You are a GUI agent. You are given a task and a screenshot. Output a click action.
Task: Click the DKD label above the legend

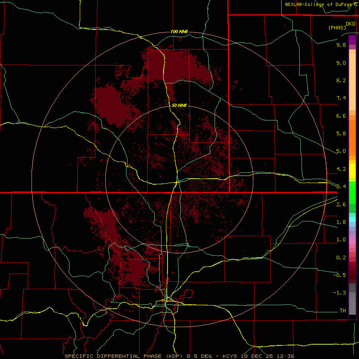click(351, 24)
